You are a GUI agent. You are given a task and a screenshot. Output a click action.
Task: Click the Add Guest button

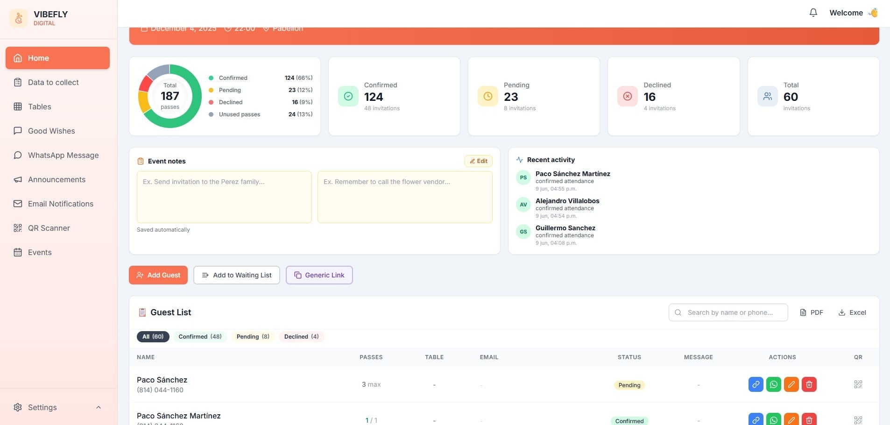(x=158, y=275)
